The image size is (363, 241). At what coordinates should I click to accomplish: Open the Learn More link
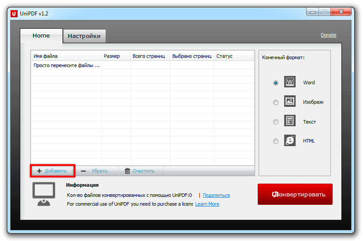[207, 204]
